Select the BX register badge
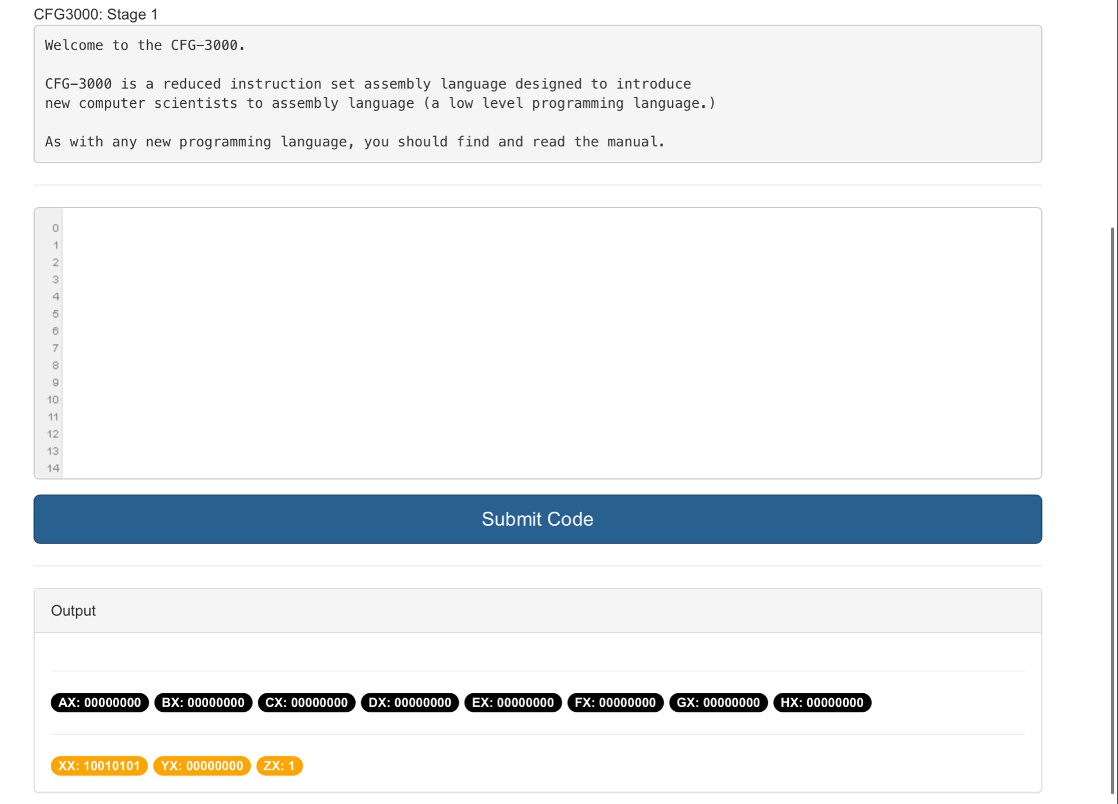 (203, 702)
